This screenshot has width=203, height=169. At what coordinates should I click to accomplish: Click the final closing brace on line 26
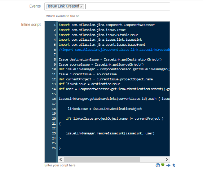point(60,148)
